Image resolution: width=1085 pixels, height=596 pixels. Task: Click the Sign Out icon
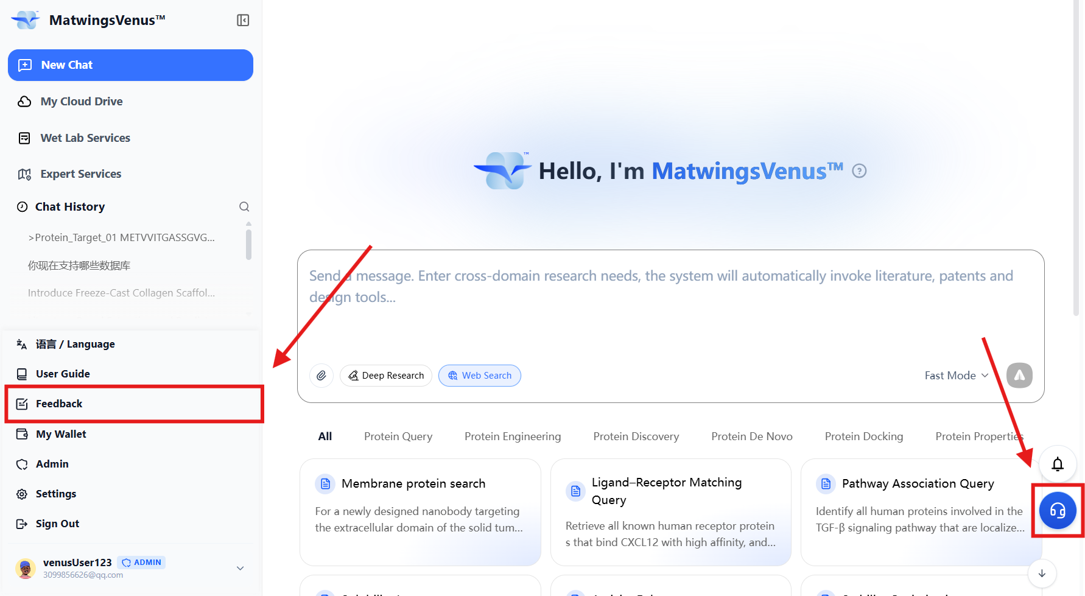pos(22,524)
